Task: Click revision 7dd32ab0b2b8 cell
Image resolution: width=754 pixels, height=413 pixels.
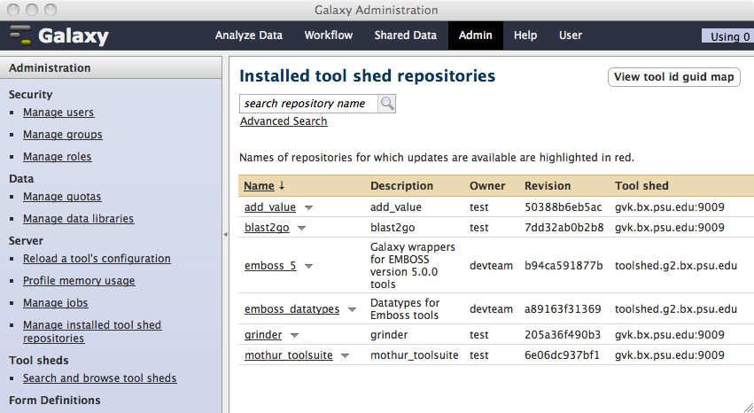Action: pos(564,228)
